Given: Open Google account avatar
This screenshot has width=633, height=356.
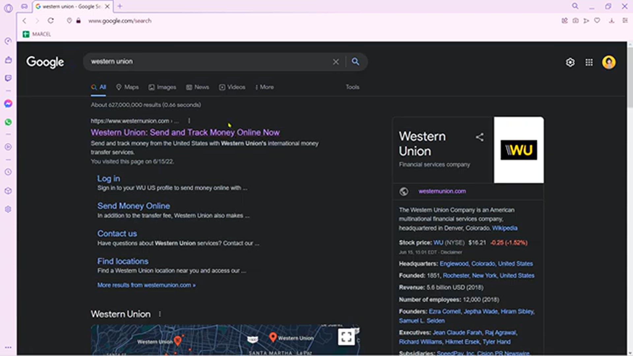Looking at the screenshot, I should pyautogui.click(x=609, y=62).
